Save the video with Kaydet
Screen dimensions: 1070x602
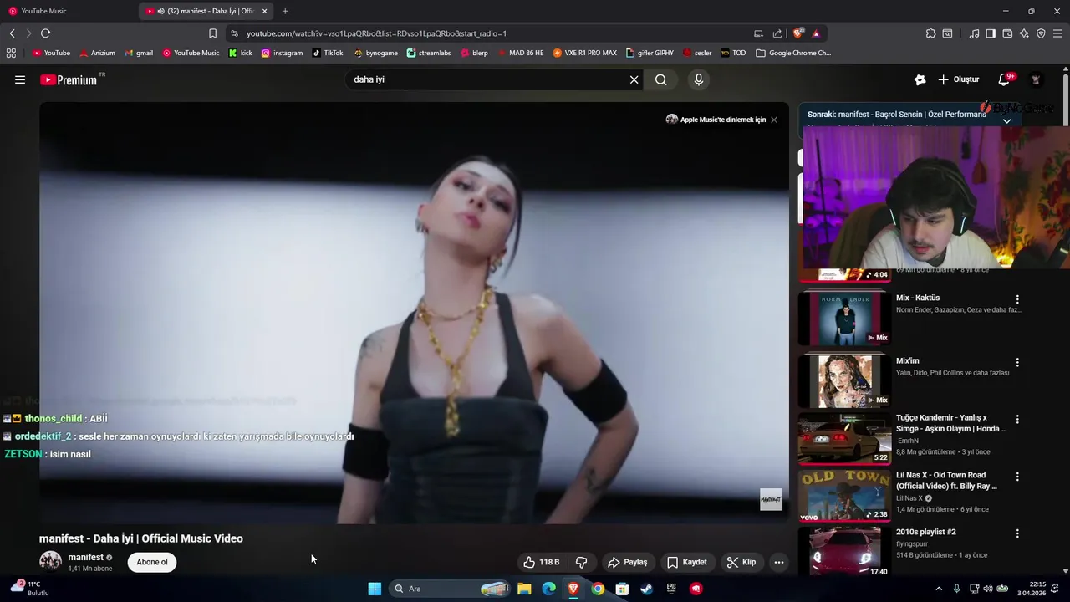pos(686,562)
